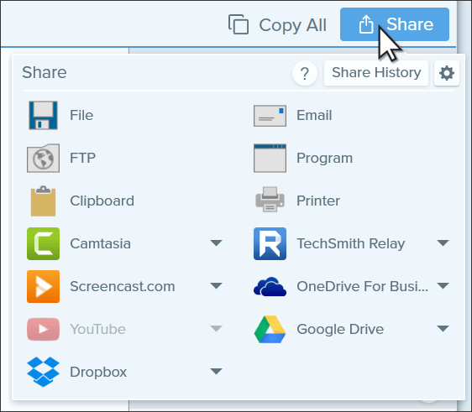Click the Dropbox logo icon
This screenshot has height=412, width=472.
coord(43,372)
